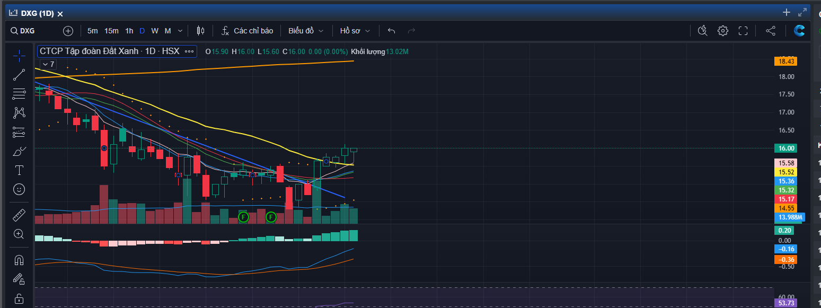Select the D daily timeframe
The width and height of the screenshot is (821, 308).
coord(142,31)
